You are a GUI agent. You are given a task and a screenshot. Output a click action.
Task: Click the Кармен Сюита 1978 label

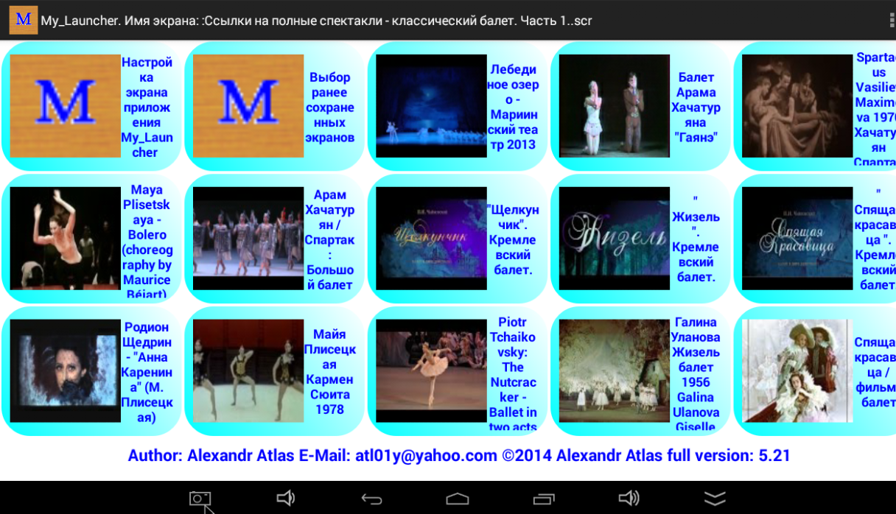[329, 372]
